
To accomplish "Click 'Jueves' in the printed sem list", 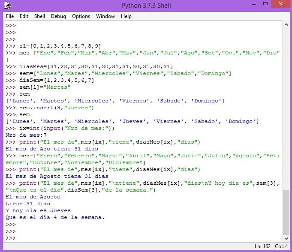I will (133, 121).
